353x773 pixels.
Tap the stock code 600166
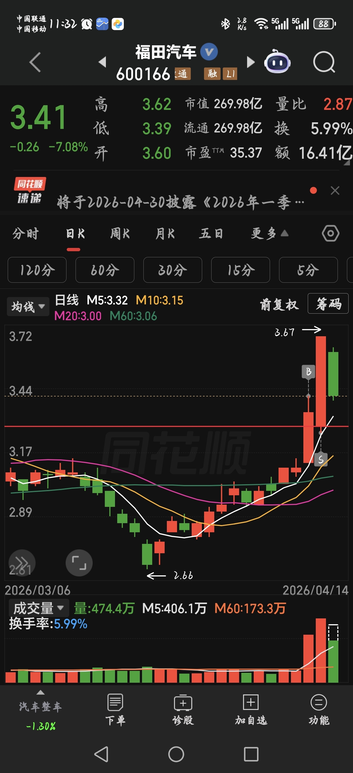[143, 74]
